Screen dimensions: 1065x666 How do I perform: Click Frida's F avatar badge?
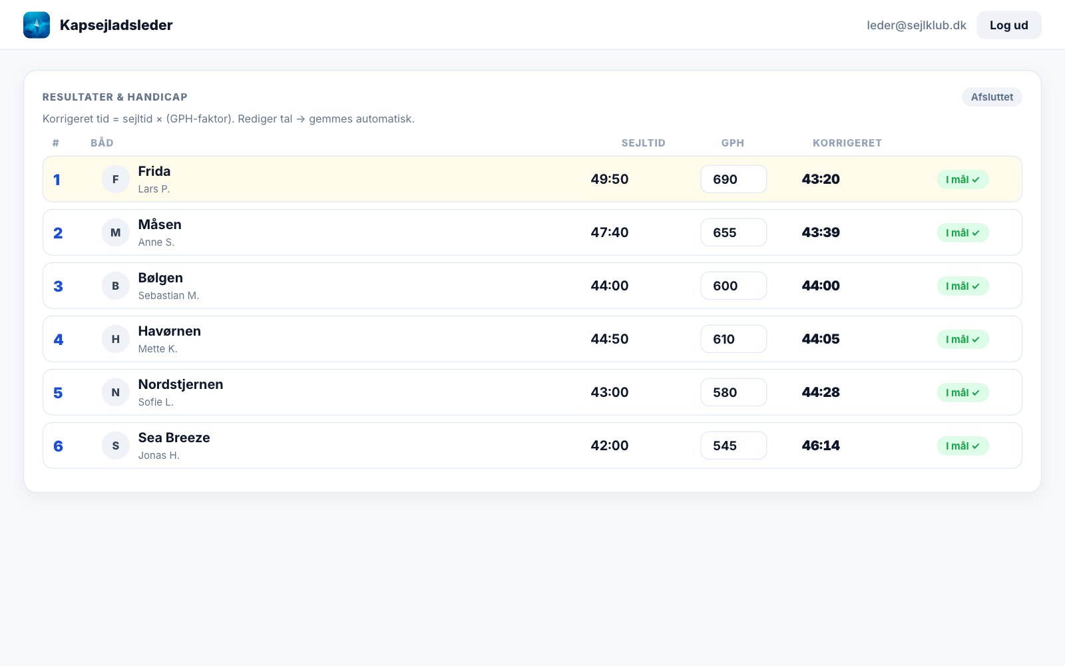[x=115, y=179]
